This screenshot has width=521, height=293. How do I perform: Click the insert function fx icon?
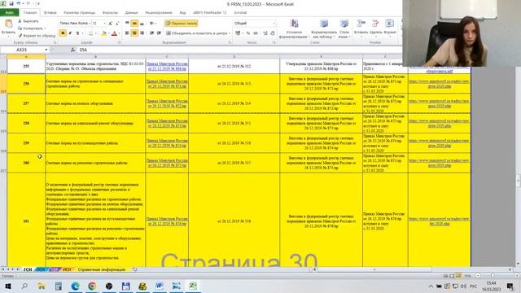pyautogui.click(x=72, y=50)
